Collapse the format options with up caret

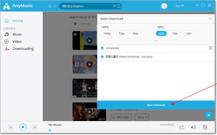[x=156, y=40]
